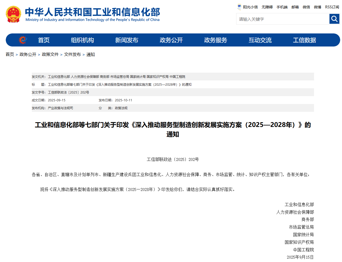Open the 阳光小信 assistant mascot icon
Viewport: 342px width, 262px height.
tap(239, 7)
